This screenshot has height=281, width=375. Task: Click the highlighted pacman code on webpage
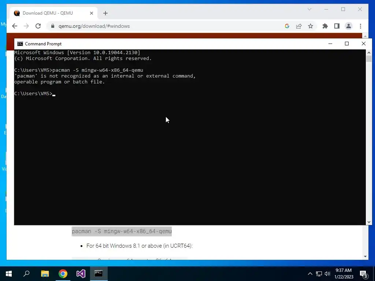coord(122,231)
